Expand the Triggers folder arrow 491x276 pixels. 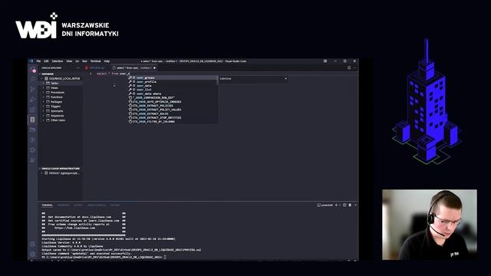(x=44, y=107)
